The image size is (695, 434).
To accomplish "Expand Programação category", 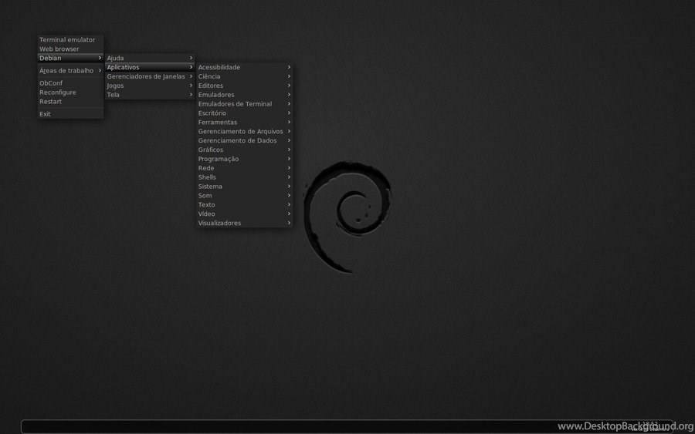I will coord(244,159).
